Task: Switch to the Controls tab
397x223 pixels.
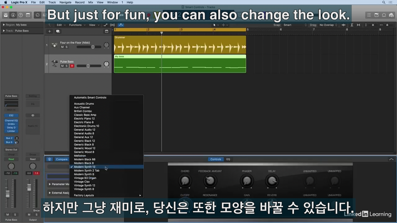Action: (x=216, y=159)
